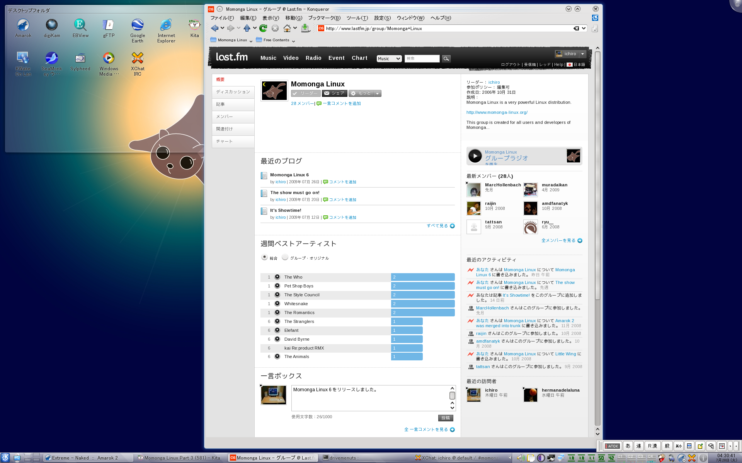Open the Amarok desktop icon
This screenshot has width=742, height=463.
click(x=23, y=28)
